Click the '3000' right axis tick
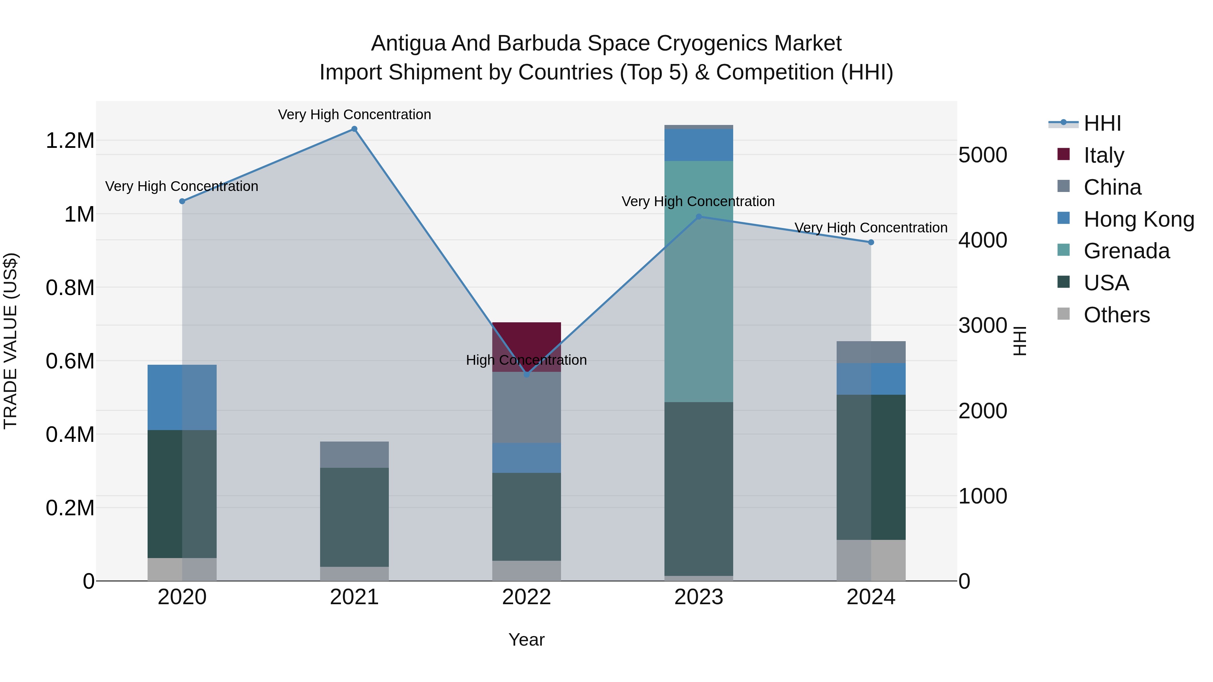Screen dimensions: 1213x682 [983, 326]
